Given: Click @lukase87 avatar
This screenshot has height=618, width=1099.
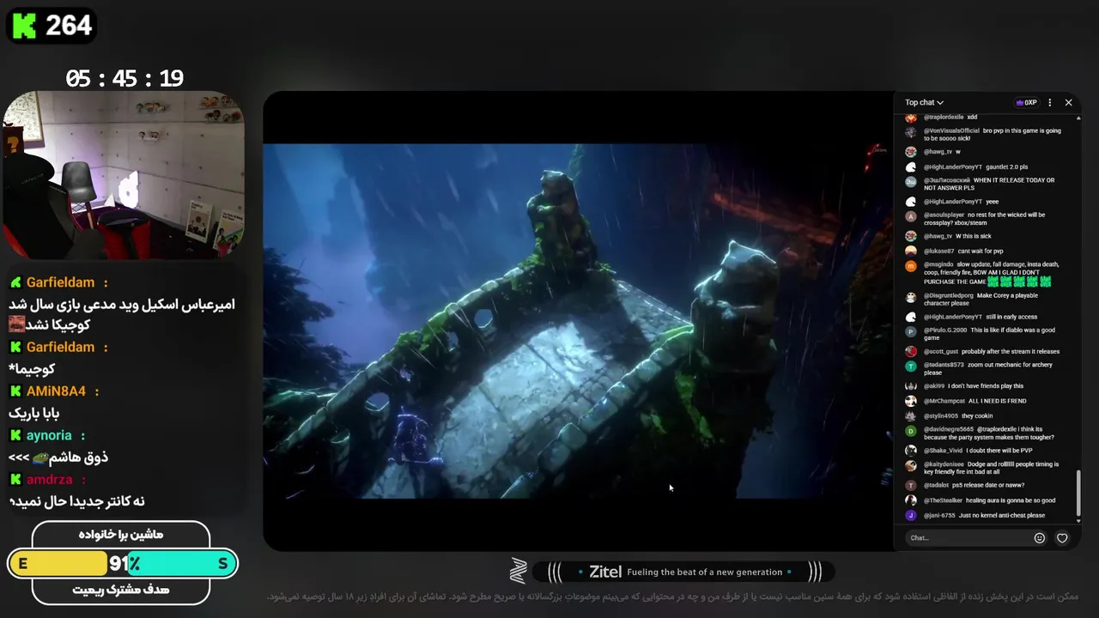Looking at the screenshot, I should [x=911, y=251].
